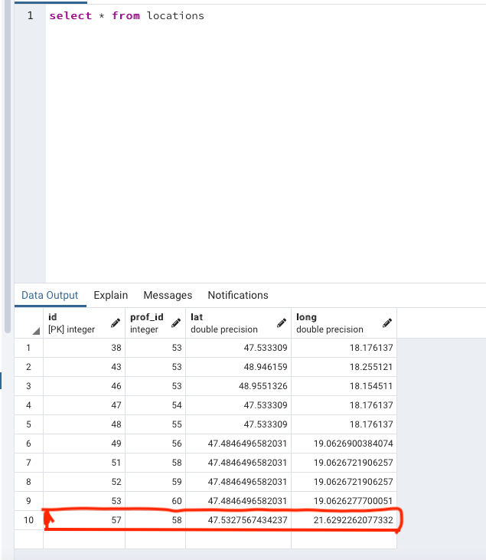This screenshot has width=486, height=560.
Task: Click the select-all triangle in grid corner
Action: click(36, 331)
